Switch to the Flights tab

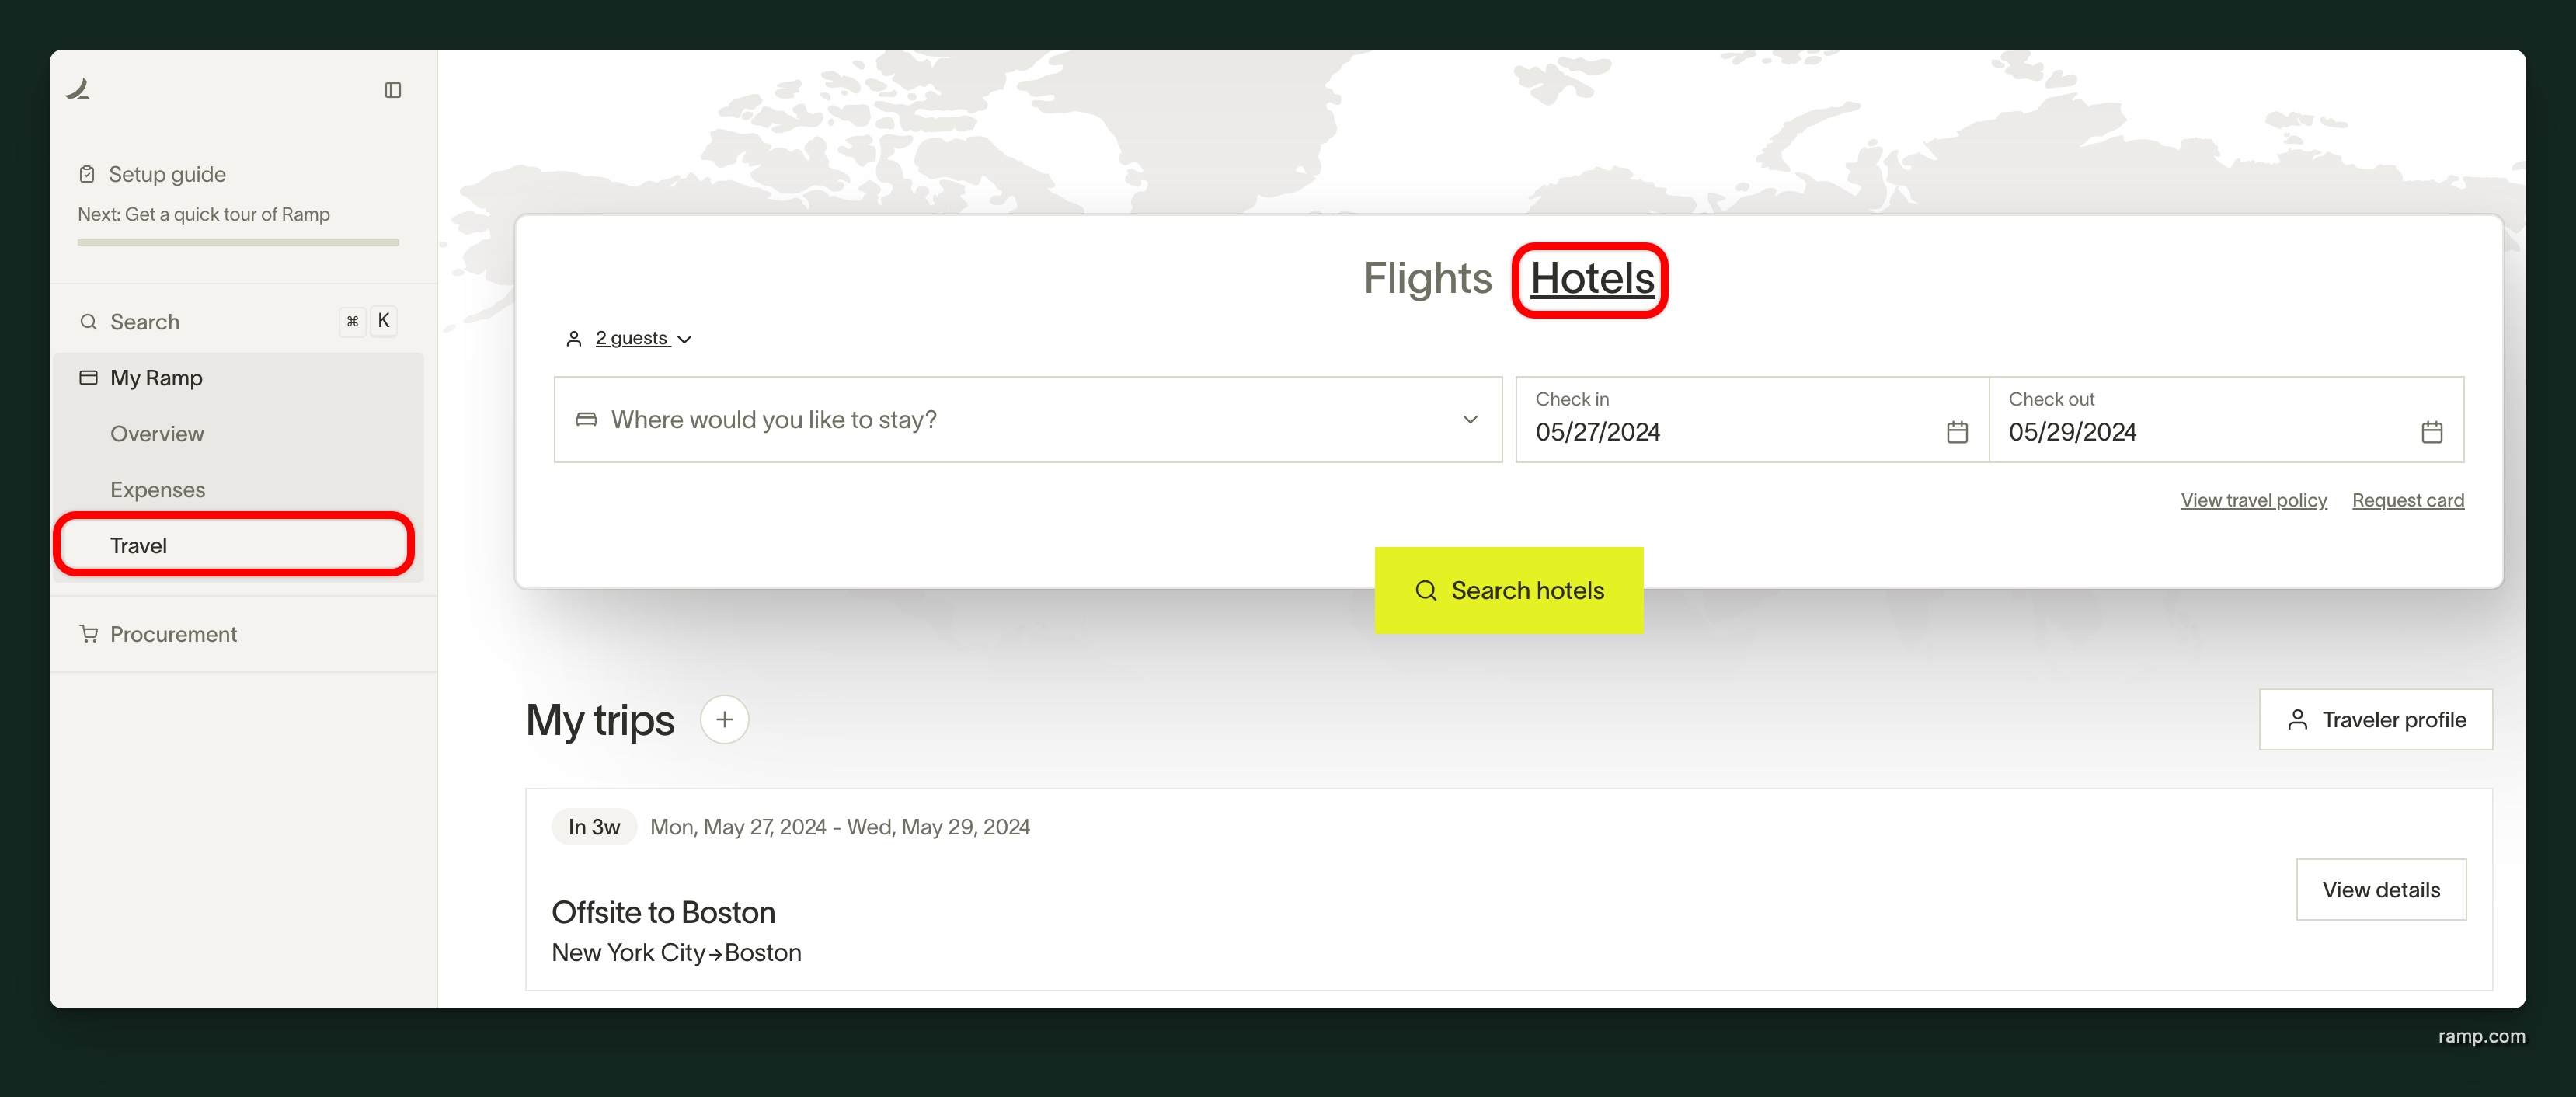pyautogui.click(x=1427, y=279)
